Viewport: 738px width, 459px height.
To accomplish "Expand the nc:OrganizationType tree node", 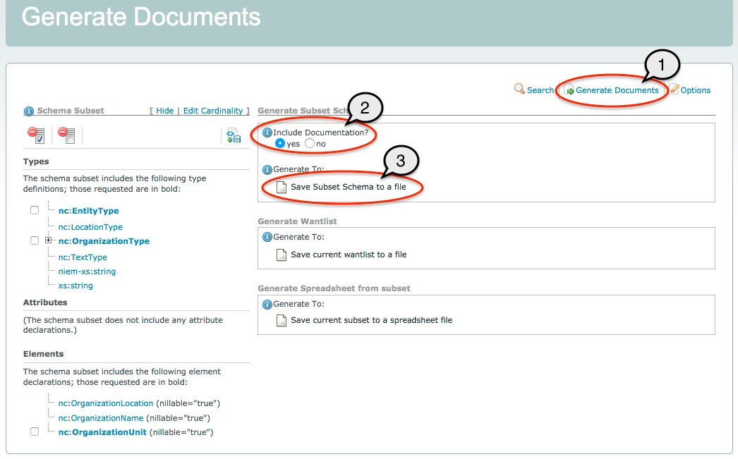I will 49,241.
